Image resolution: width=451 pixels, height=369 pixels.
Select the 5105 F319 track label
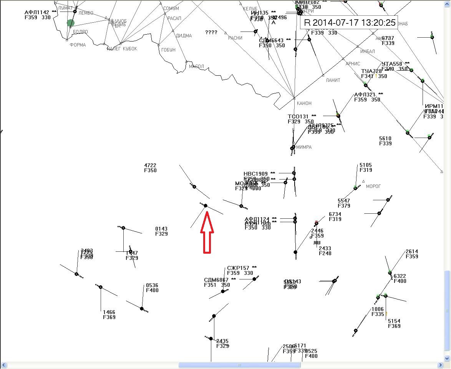click(366, 168)
